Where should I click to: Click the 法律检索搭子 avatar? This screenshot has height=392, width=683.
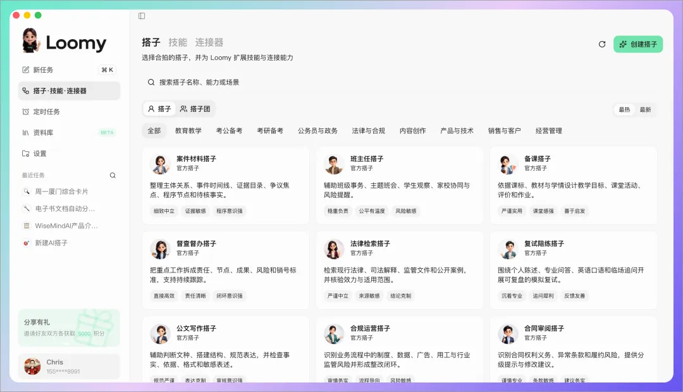click(334, 249)
